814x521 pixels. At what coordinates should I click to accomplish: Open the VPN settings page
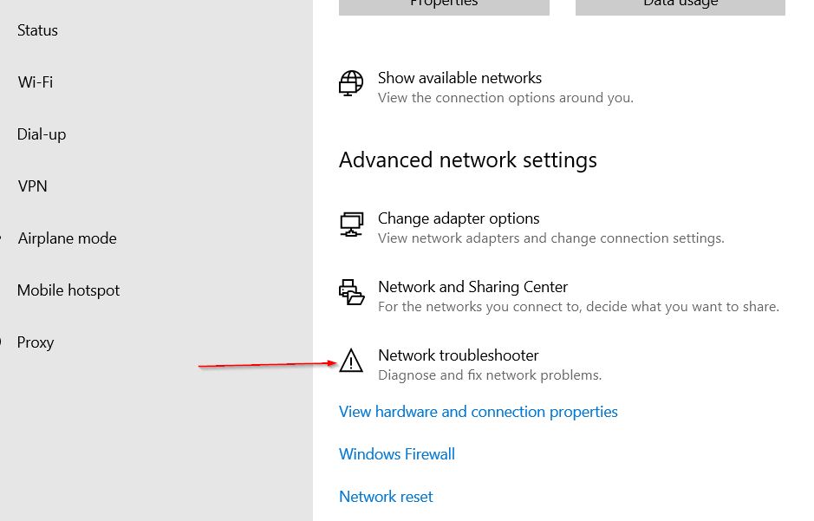tap(32, 186)
